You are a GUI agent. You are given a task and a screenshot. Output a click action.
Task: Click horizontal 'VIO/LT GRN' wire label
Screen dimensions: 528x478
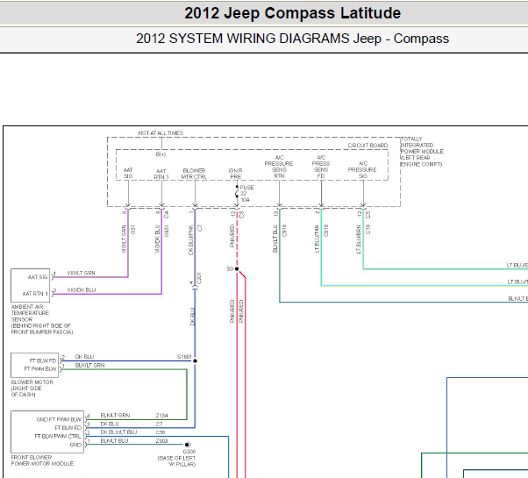point(81,273)
